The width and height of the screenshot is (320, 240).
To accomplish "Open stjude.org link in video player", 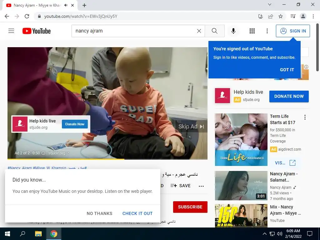I will pyautogui.click(x=59, y=153).
